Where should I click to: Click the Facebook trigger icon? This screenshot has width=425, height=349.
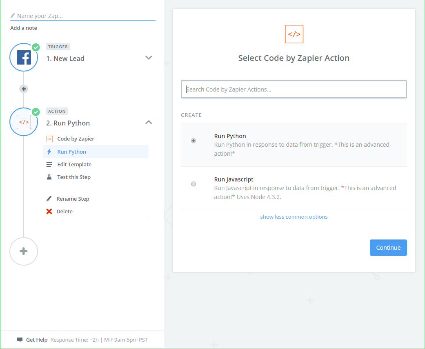click(24, 58)
